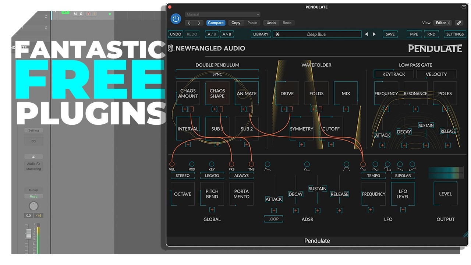Screen dimensions: 471x265
Task: Click the CHAOS SHAPE knob
Action: click(217, 93)
